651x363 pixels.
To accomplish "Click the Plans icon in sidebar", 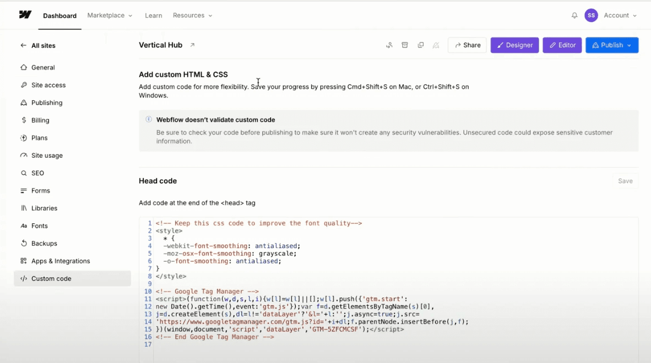I will point(24,137).
